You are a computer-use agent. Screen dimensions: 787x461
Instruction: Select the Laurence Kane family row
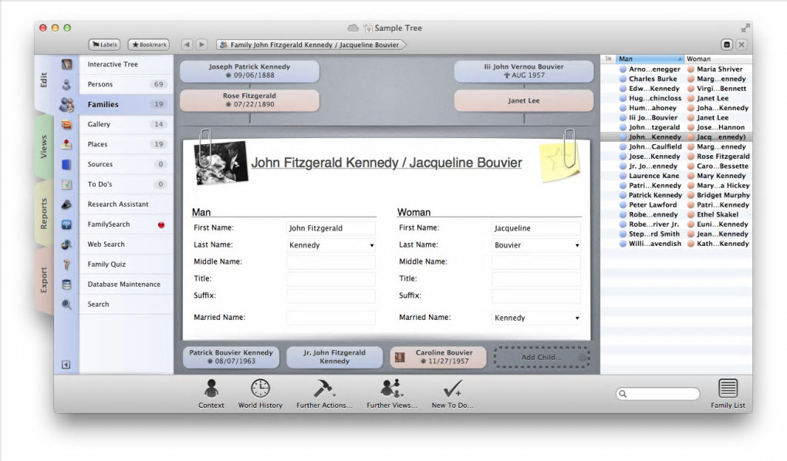676,176
